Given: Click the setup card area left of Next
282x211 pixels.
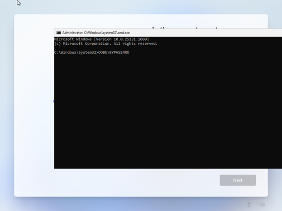Looking at the screenshot, I should (136, 181).
